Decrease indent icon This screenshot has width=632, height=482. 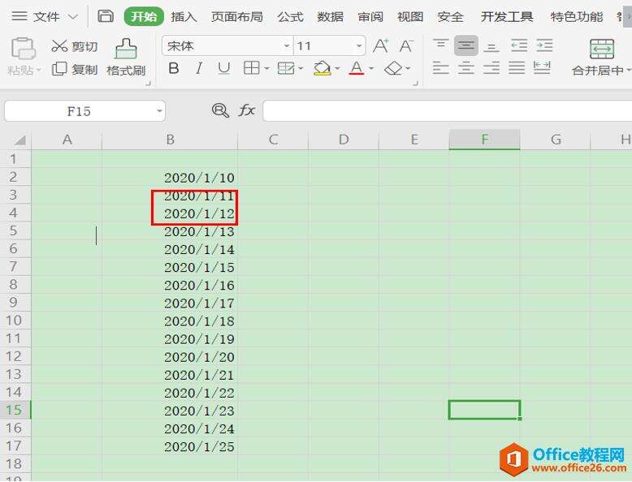pos(519,45)
